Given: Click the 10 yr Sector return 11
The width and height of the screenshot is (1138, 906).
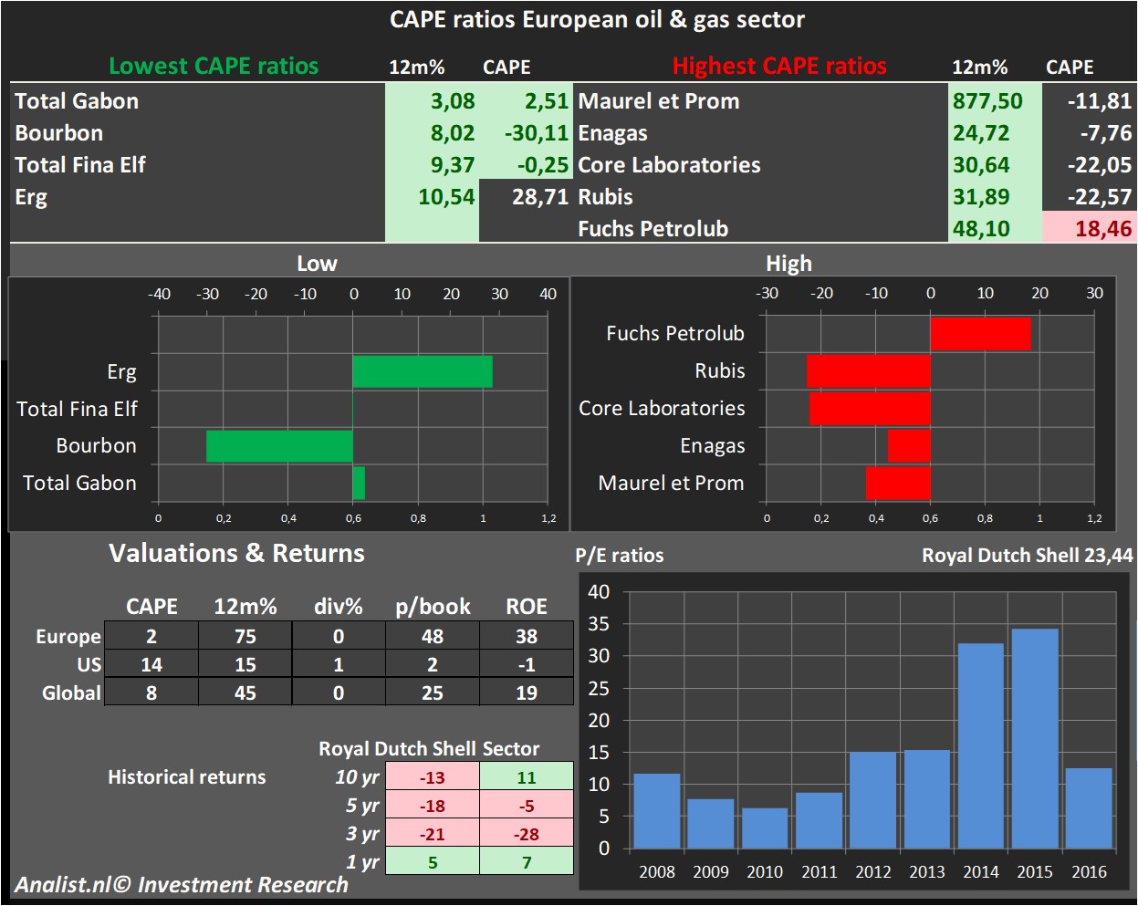Looking at the screenshot, I should point(527,777).
